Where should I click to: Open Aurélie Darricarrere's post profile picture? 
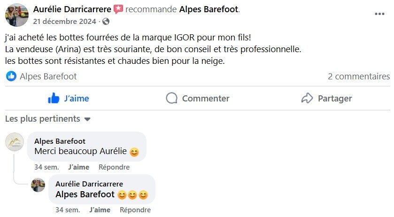(x=17, y=15)
